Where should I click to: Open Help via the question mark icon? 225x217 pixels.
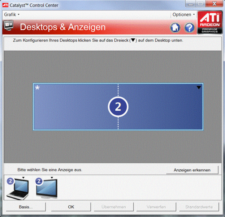(x=189, y=27)
